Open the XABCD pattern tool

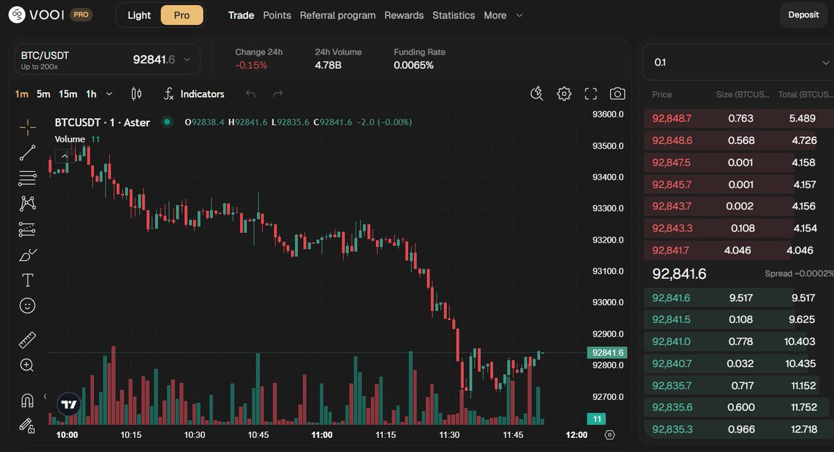[27, 202]
